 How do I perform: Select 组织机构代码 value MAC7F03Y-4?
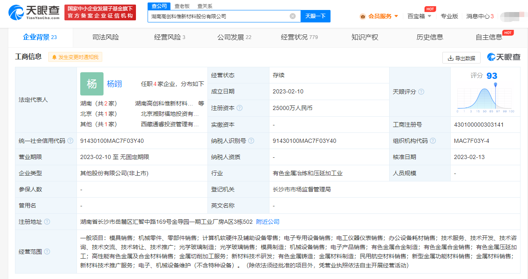click(471, 141)
